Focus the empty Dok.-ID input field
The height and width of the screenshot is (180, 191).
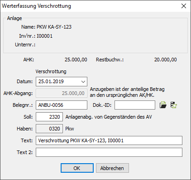135,105
